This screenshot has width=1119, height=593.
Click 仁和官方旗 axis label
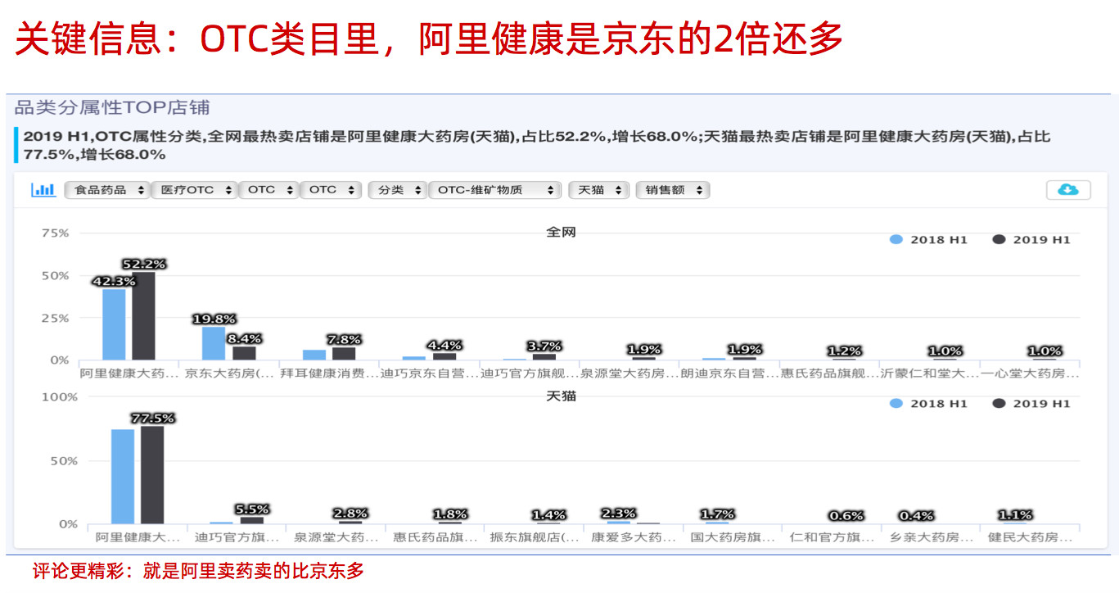tap(832, 538)
